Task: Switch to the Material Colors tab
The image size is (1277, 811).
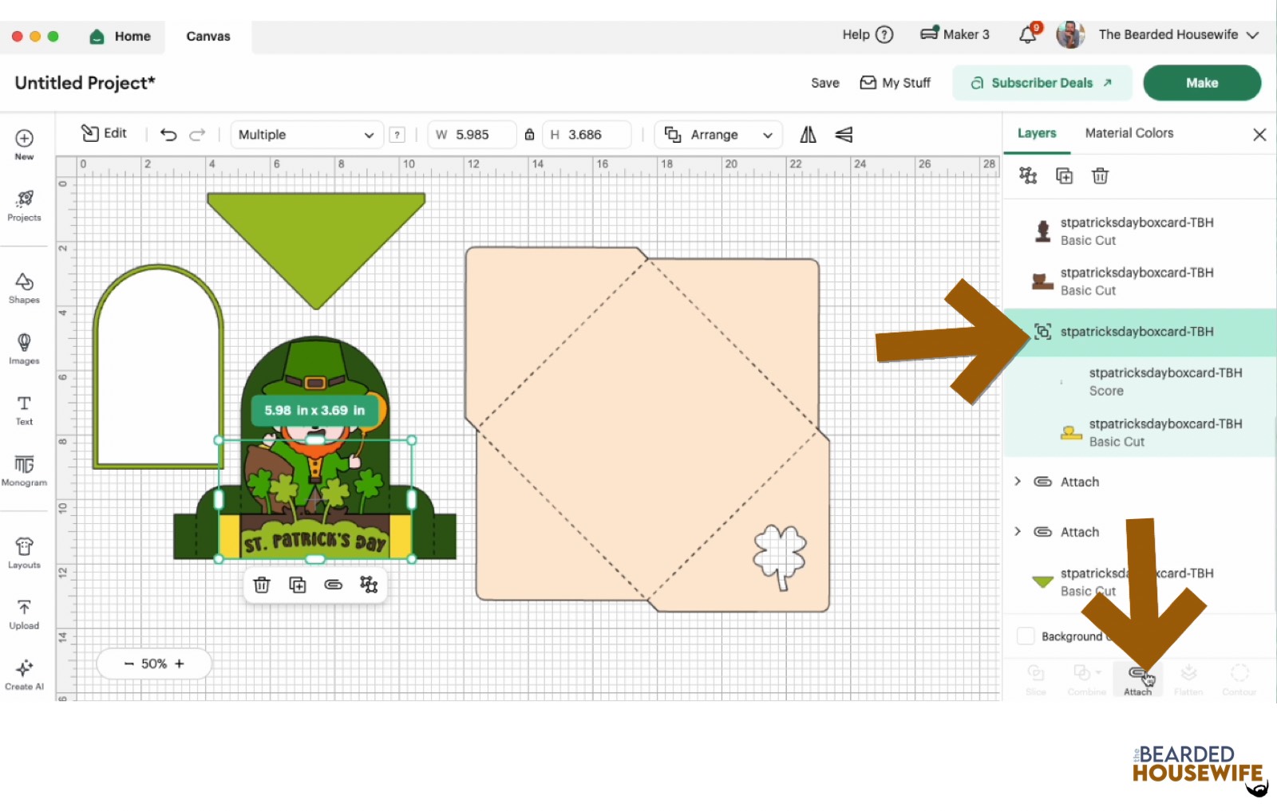Action: [x=1129, y=133]
